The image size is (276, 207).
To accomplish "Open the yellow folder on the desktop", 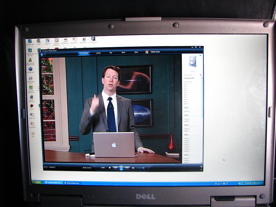I will (33, 134).
